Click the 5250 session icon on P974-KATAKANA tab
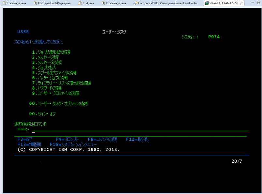Screen dimensions: 262x194 click(207, 3)
